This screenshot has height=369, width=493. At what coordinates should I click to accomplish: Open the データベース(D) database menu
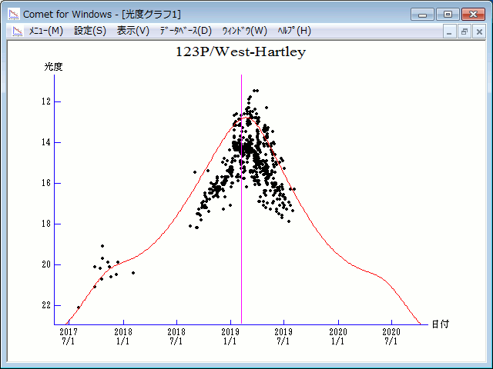(x=186, y=31)
